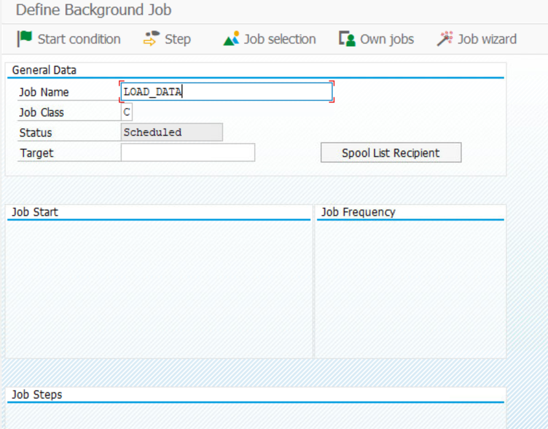Open the Own jobs label

[387, 39]
